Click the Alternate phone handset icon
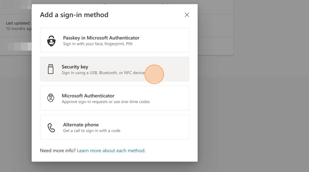Viewport: 309px width, 172px height. (51, 127)
